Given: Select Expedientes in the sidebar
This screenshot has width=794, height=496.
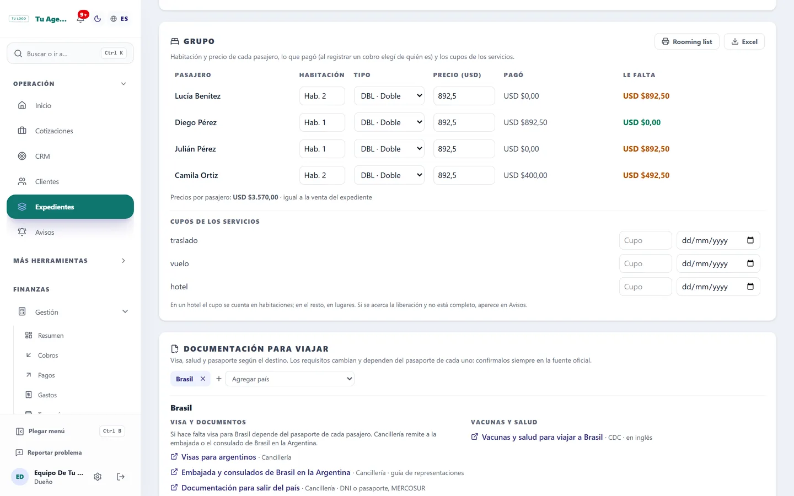Looking at the screenshot, I should (70, 207).
